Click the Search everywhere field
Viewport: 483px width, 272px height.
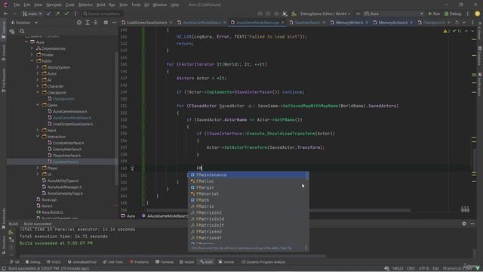point(102,14)
